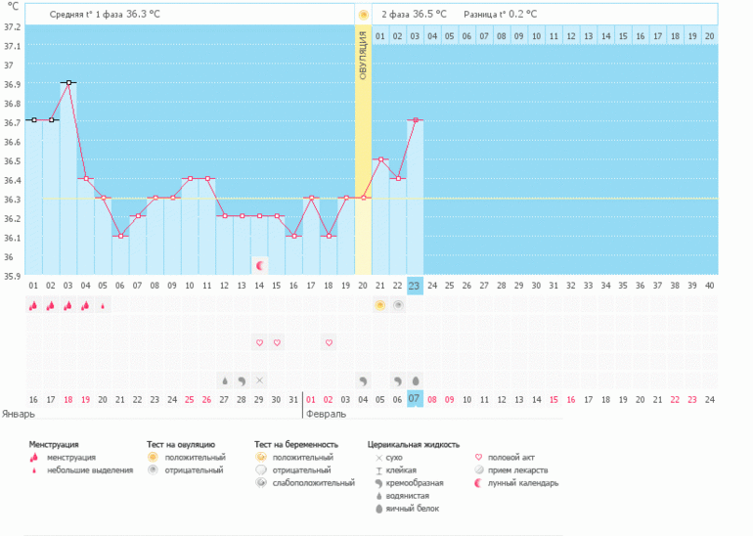Click the sun ovulation icon above the yellow column
The width and height of the screenshot is (753, 536).
pos(363,15)
